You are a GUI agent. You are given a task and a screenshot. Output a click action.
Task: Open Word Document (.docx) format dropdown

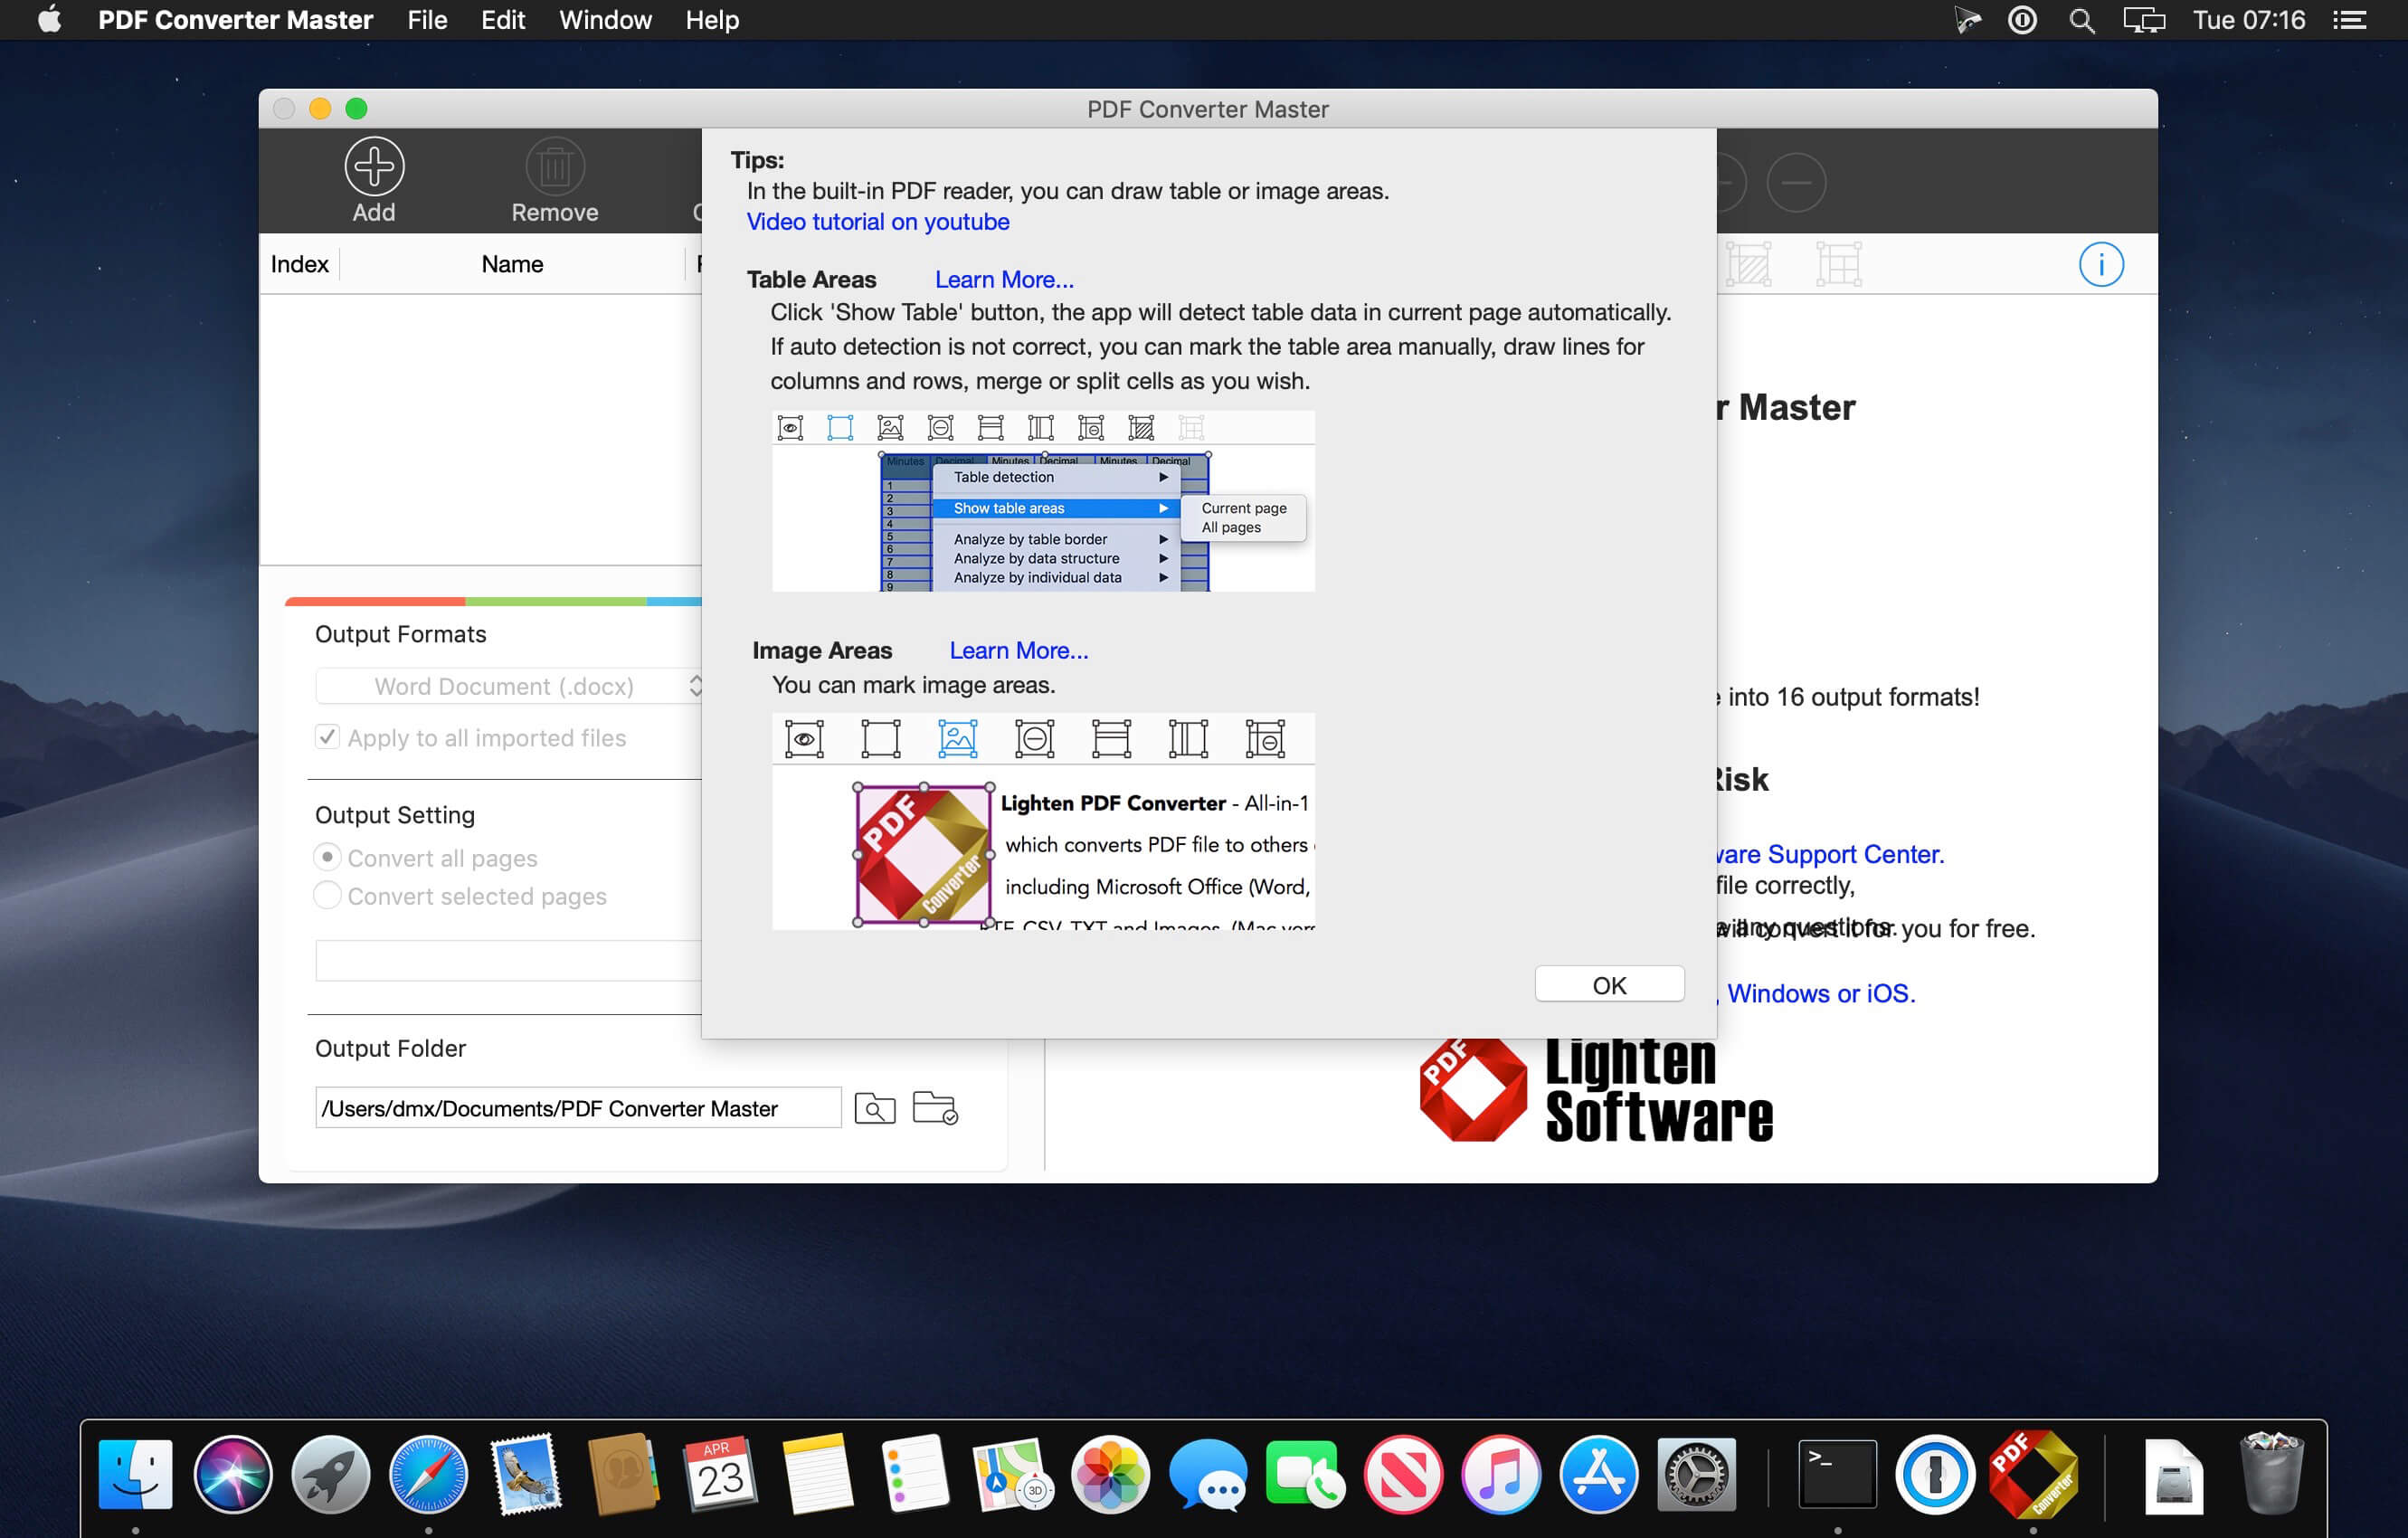click(x=509, y=686)
